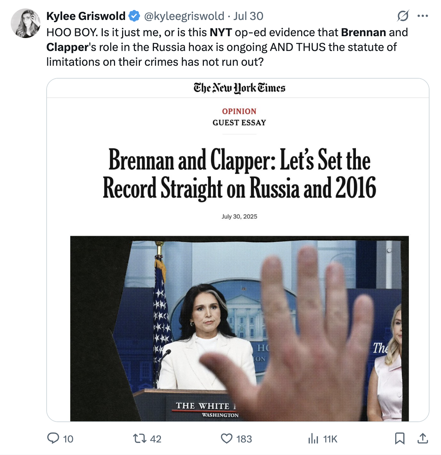Screen dimensions: 441x455
Task: Open the @kyleegriswold handle link
Action: [184, 16]
